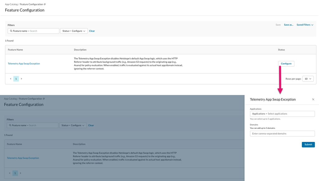Open Telemetry App Swap Exception feature link
Viewport: 319px width, 181px height.
(x=24, y=64)
